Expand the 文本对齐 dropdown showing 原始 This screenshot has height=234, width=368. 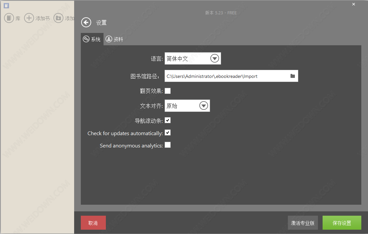[x=203, y=106]
